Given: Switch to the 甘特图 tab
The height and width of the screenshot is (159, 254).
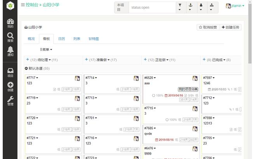Looking at the screenshot, I should [93, 39].
